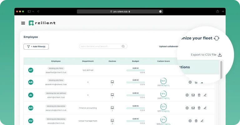Select the AT employee avatar
Image resolution: width=240 pixels, height=125 pixels.
pos(31,70)
